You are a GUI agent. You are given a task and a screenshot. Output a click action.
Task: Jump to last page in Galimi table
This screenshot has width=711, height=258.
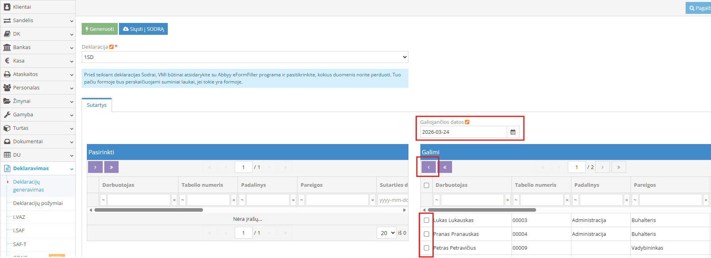(619, 167)
